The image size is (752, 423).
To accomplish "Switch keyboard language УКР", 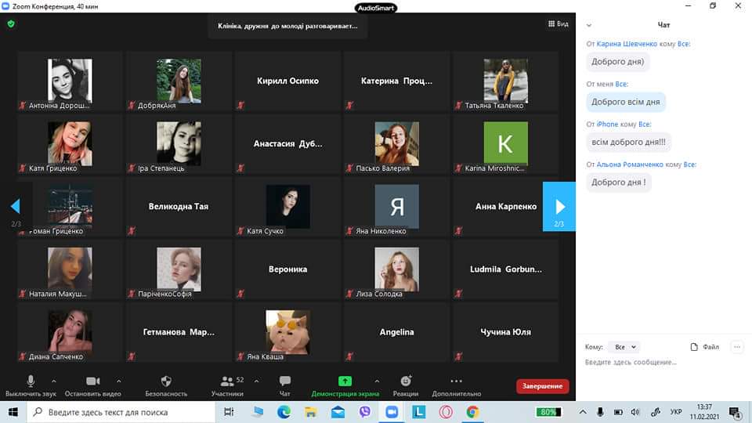I will point(676,412).
